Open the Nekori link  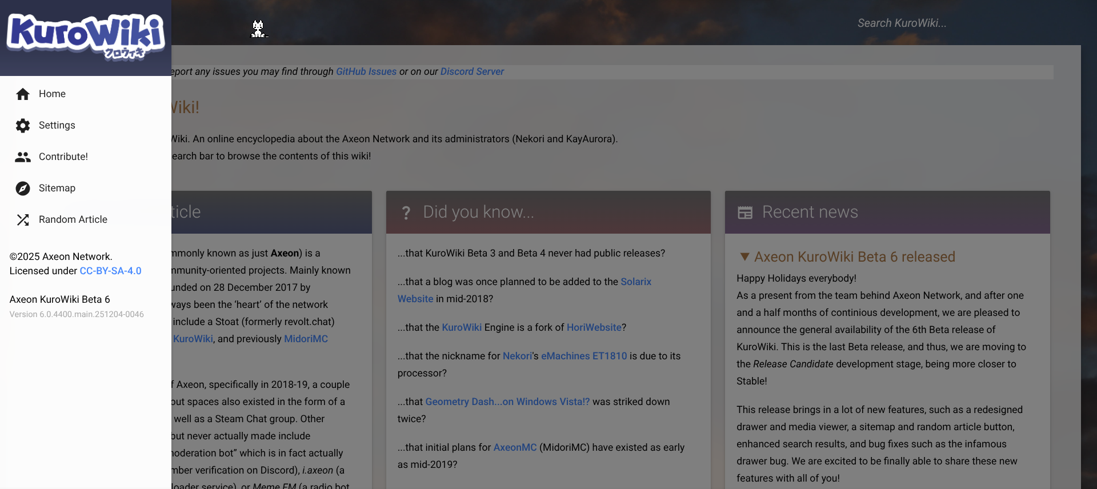tap(518, 356)
